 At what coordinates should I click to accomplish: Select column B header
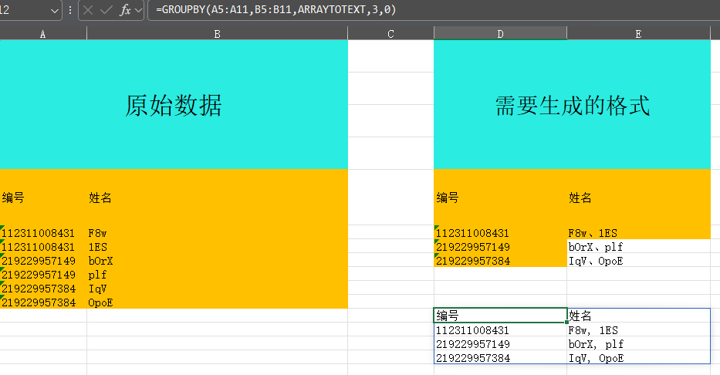pyautogui.click(x=217, y=33)
